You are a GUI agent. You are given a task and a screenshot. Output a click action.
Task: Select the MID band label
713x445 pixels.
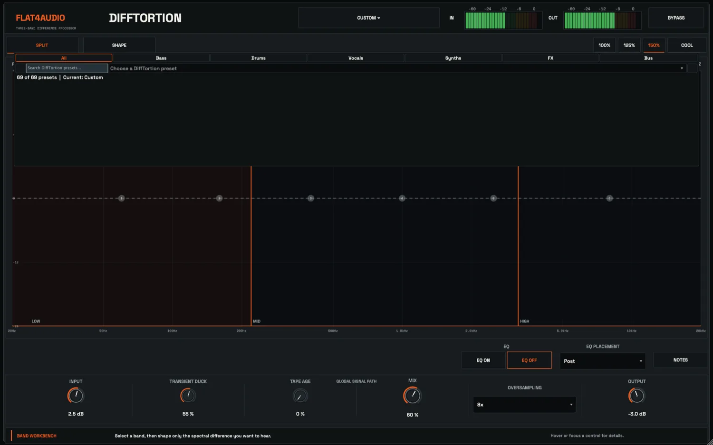[257, 322]
